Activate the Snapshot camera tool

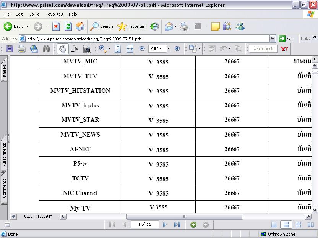(x=87, y=49)
